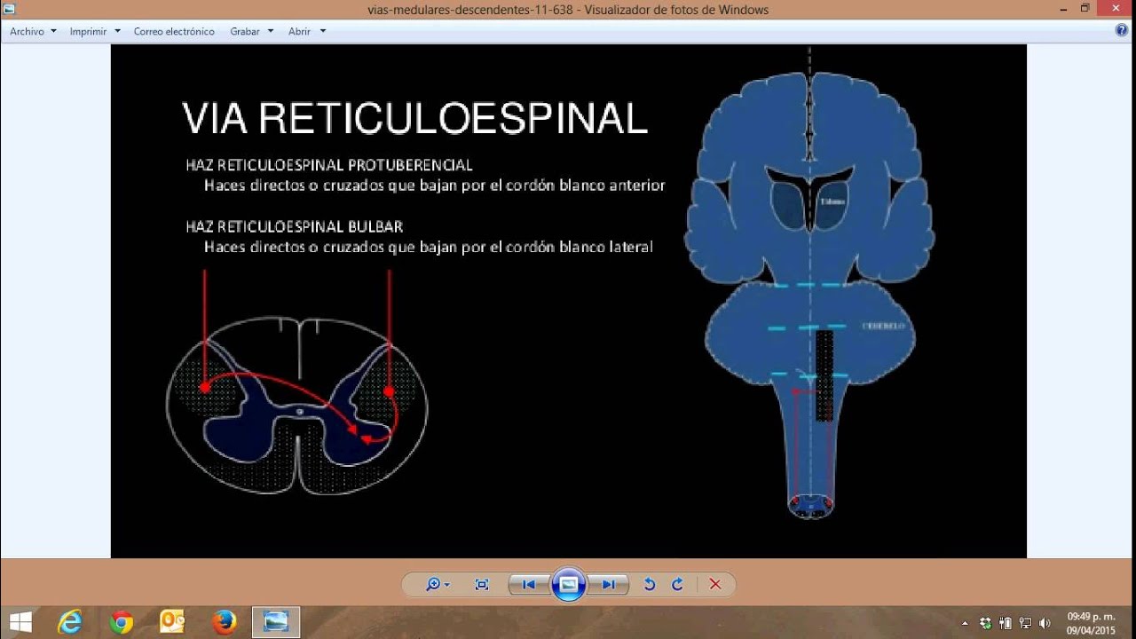Select the Photo Viewer taskbar button
This screenshot has height=639, width=1136.
(276, 622)
